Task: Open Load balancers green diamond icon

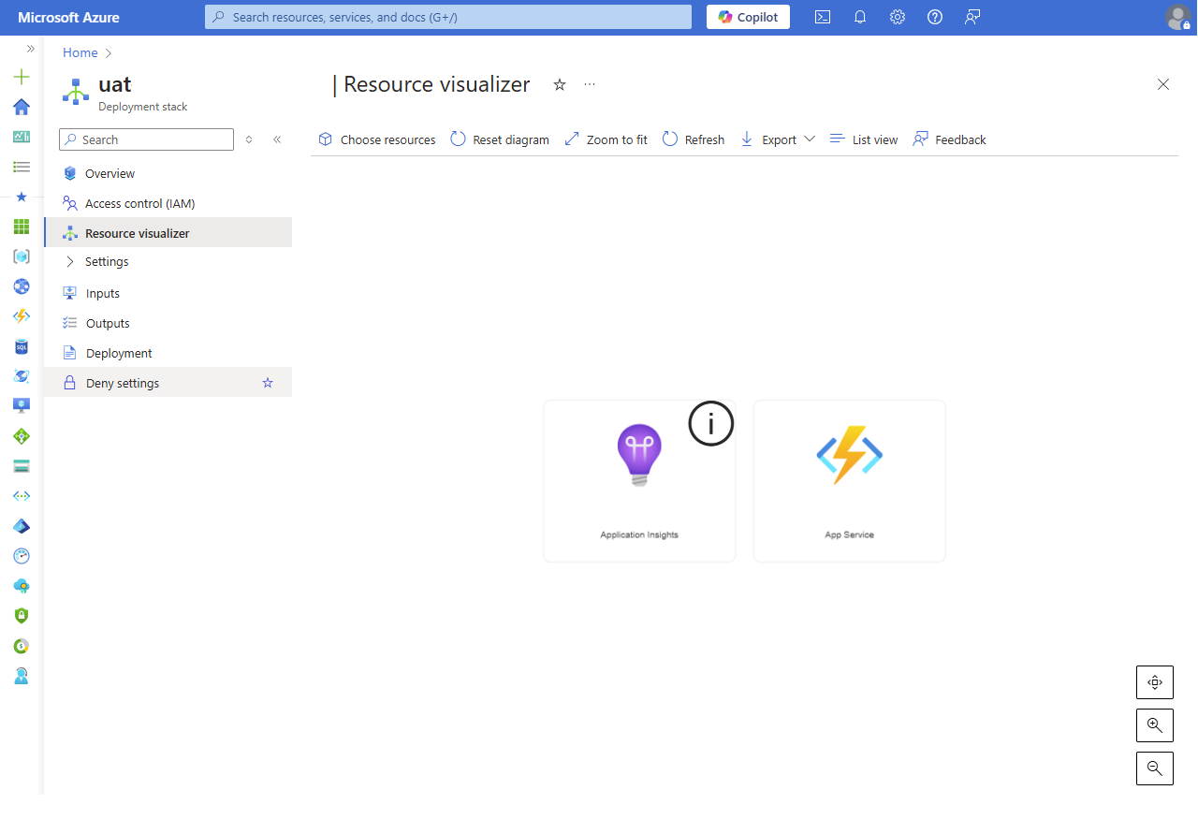Action: click(x=22, y=436)
